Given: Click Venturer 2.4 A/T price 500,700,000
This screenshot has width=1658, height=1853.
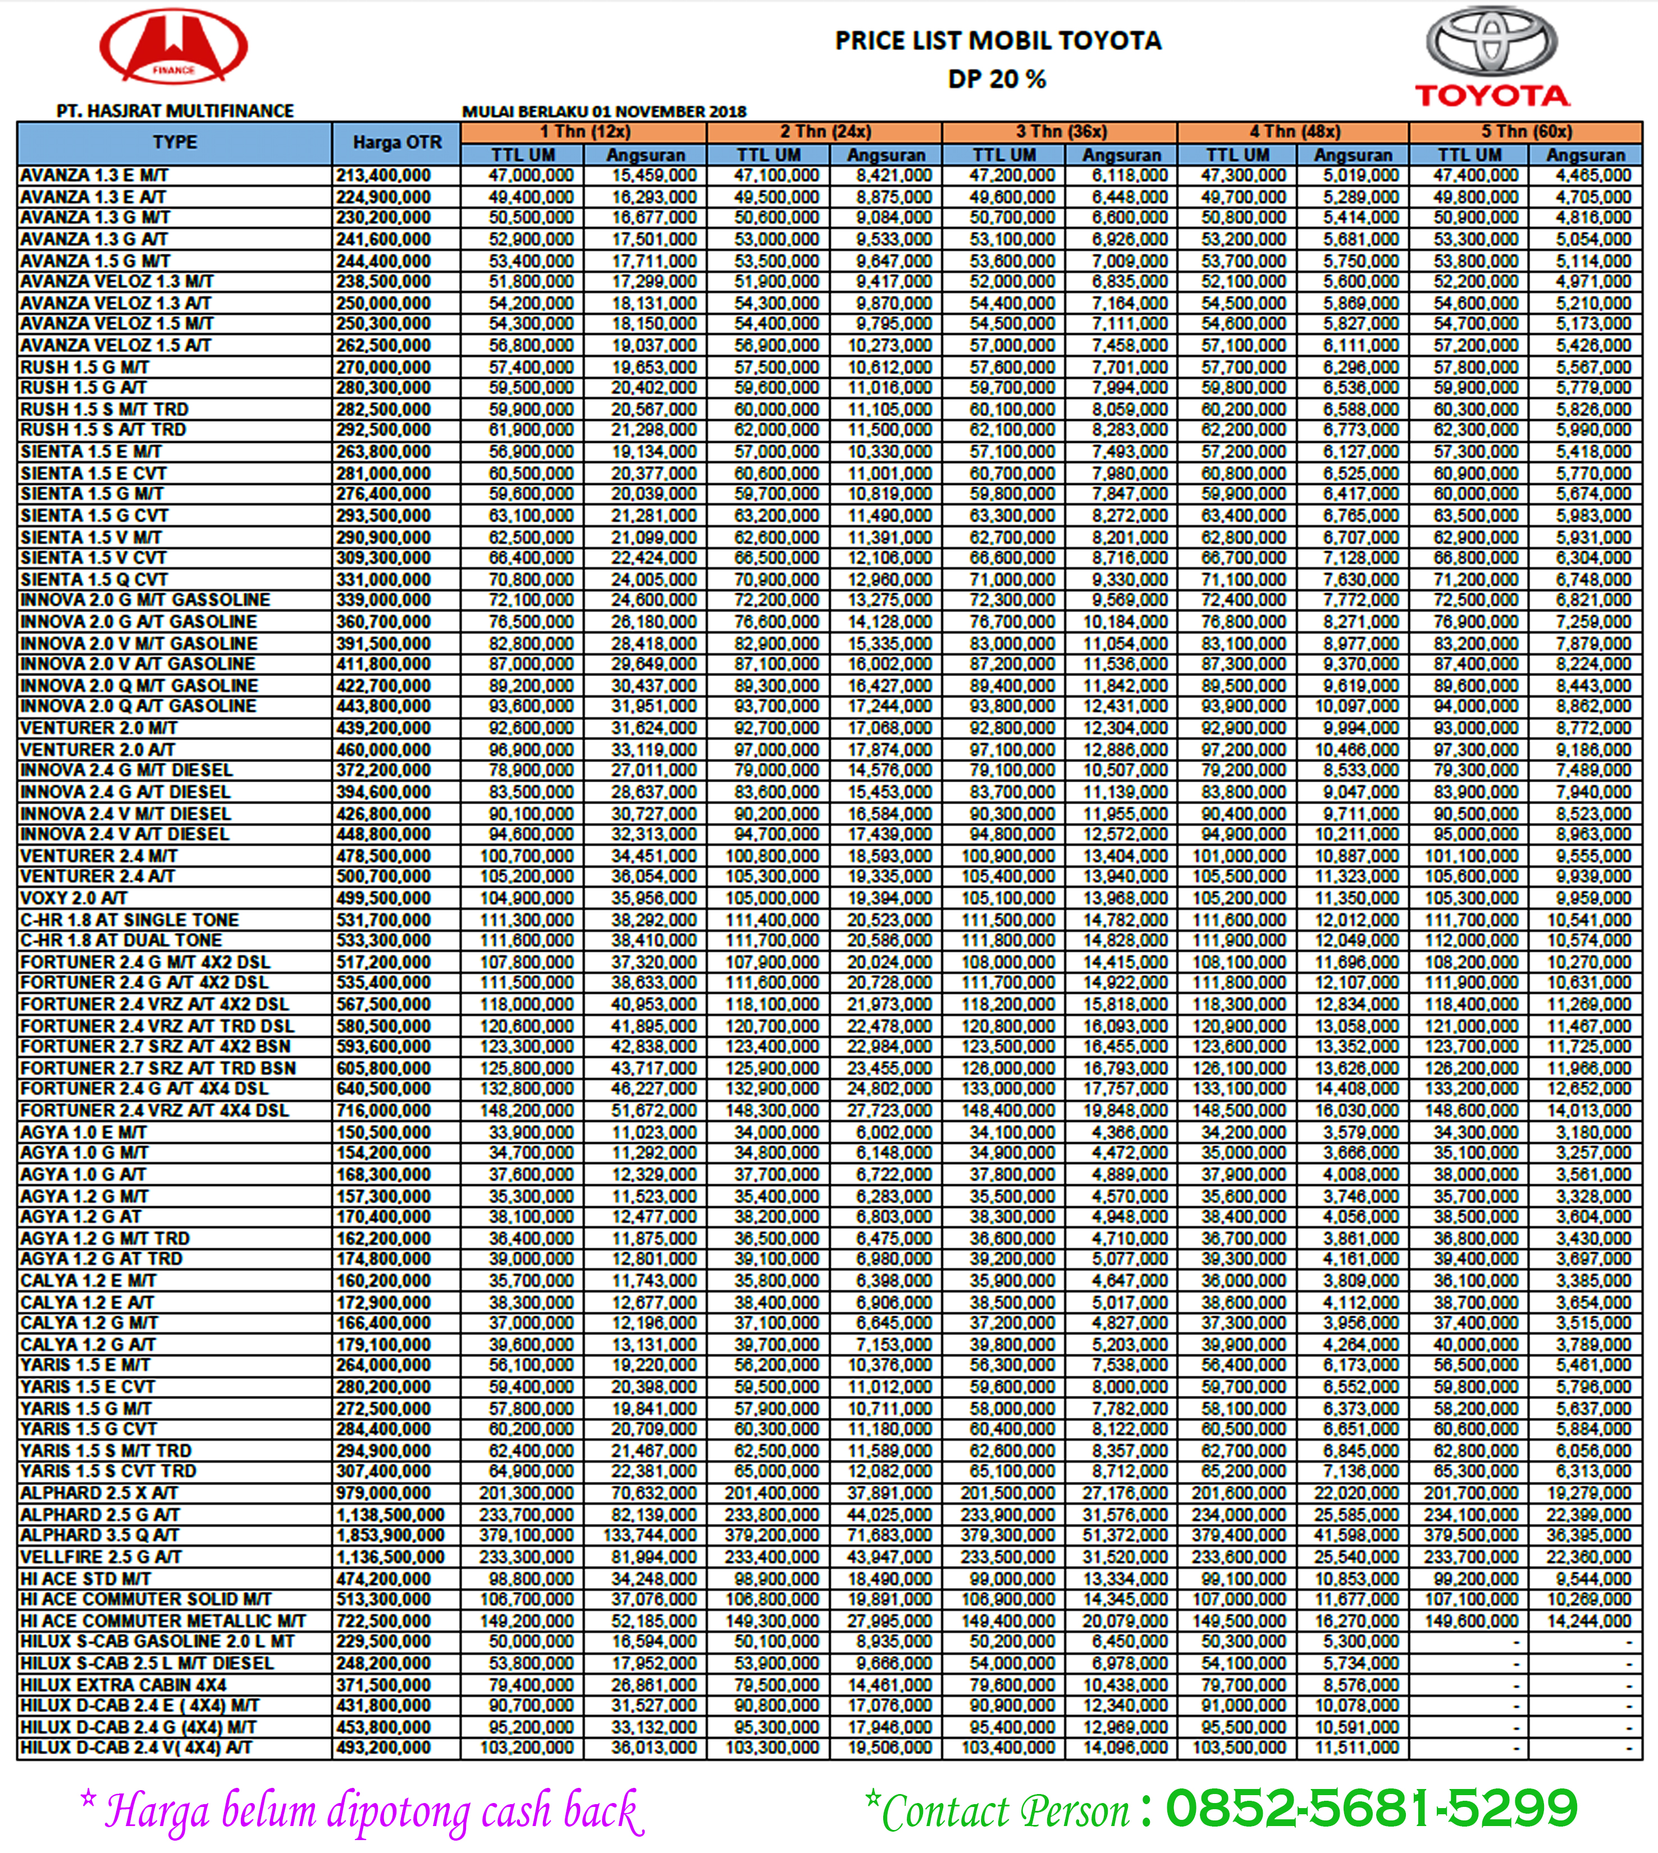Looking at the screenshot, I should (x=382, y=877).
